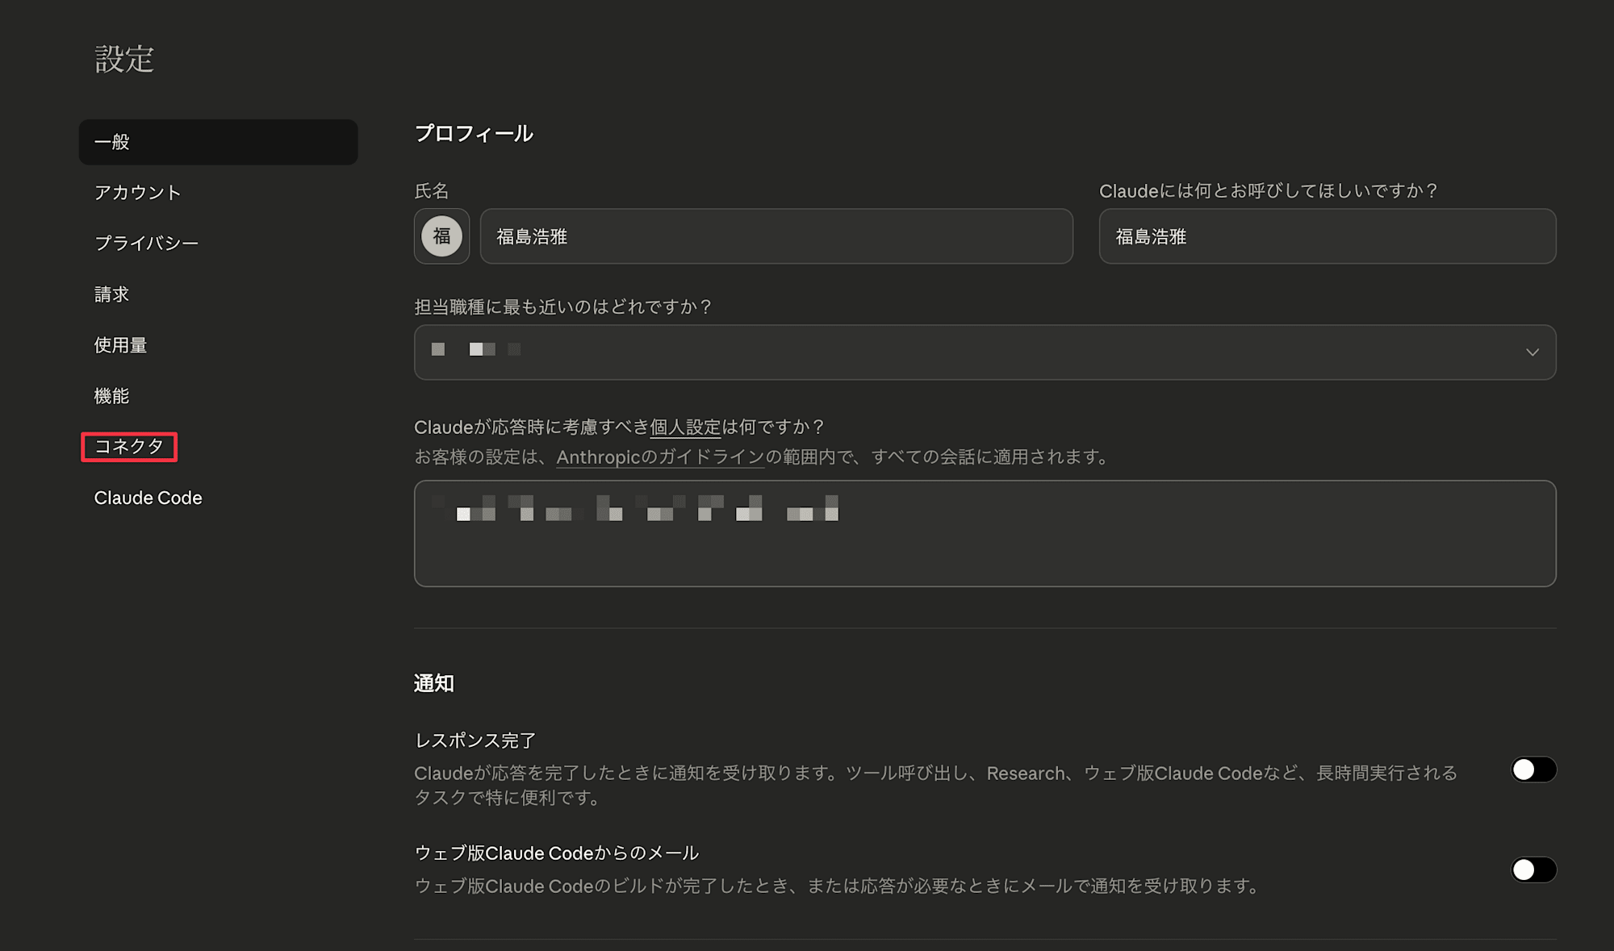Edit the Claude nickname input field
Viewport: 1614px width, 951px height.
click(x=1327, y=236)
